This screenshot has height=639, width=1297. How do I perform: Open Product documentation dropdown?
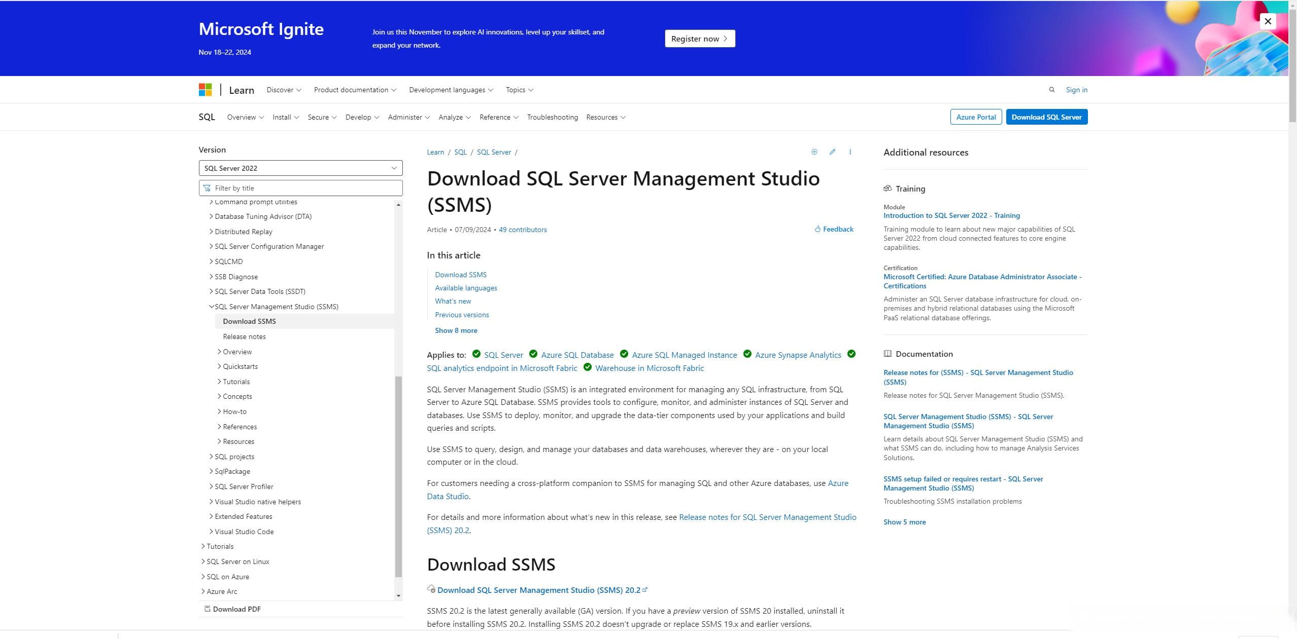[x=355, y=90]
